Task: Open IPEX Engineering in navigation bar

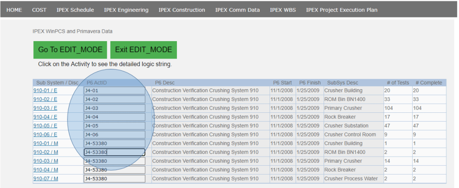Action: coord(126,10)
